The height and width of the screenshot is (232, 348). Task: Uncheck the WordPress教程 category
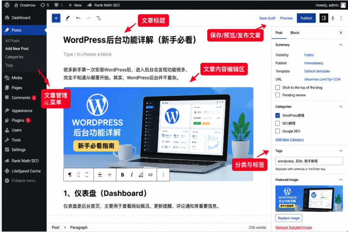pyautogui.click(x=277, y=115)
